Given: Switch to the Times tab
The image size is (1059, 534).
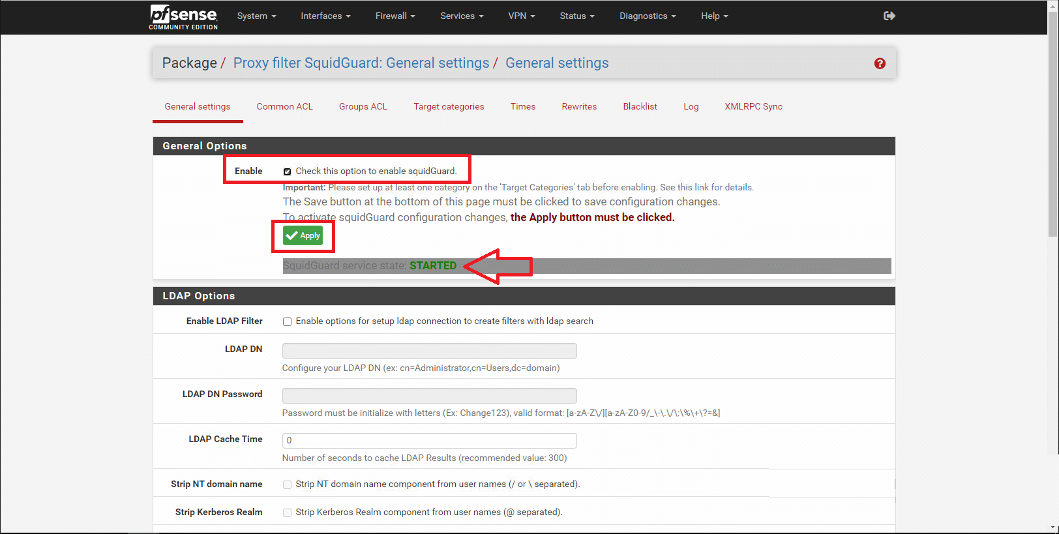Looking at the screenshot, I should click(523, 106).
